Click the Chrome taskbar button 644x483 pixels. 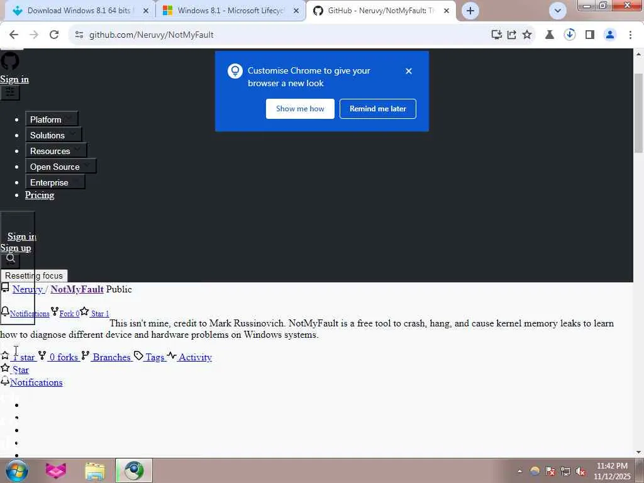pyautogui.click(x=134, y=470)
